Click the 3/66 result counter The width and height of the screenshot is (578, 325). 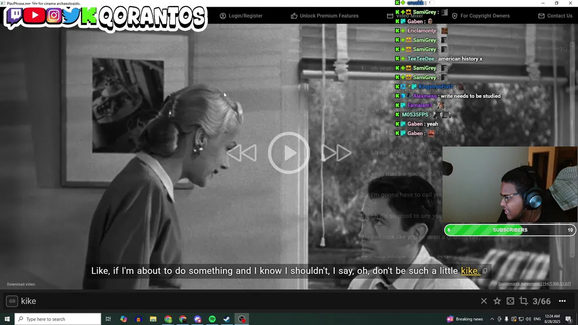pos(541,301)
